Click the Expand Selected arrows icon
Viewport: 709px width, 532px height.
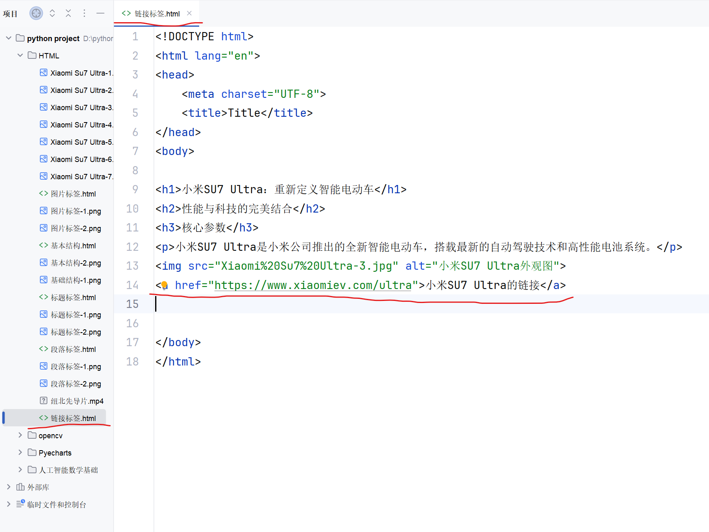pyautogui.click(x=52, y=13)
